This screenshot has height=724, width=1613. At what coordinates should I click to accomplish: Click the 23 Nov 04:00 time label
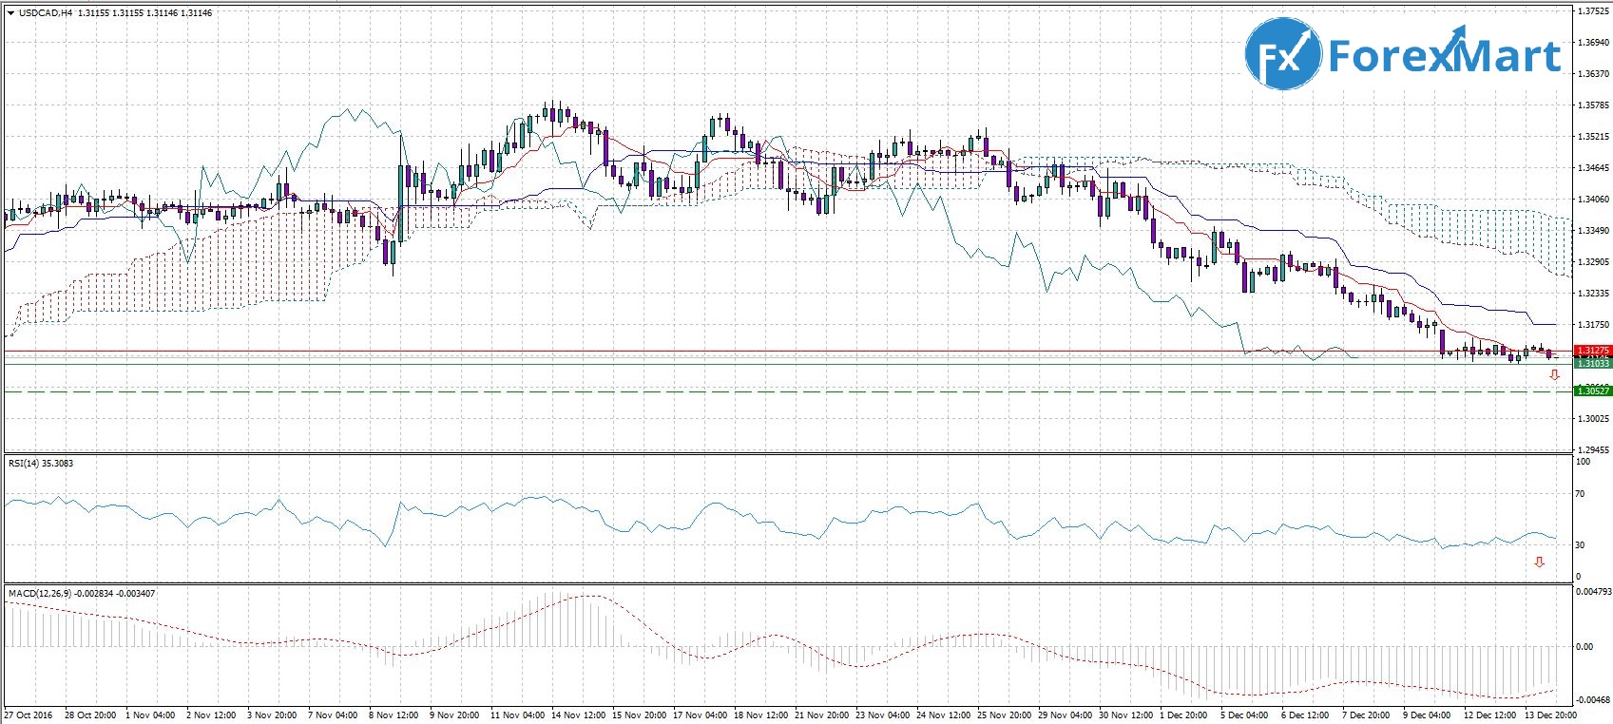883,715
